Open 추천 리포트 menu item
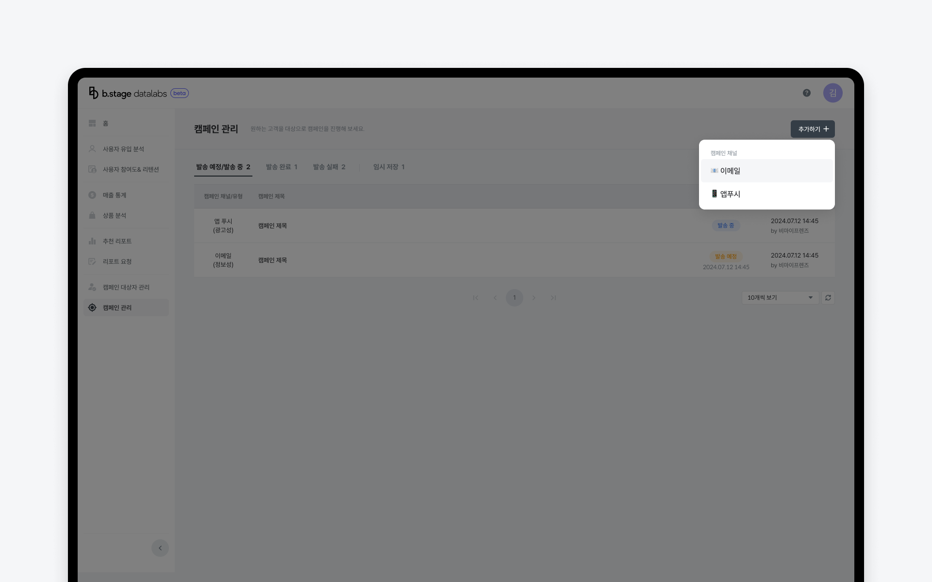 [x=126, y=241]
